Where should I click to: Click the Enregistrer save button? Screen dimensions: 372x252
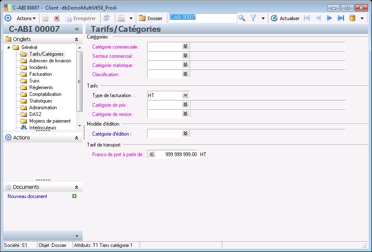pos(81,18)
